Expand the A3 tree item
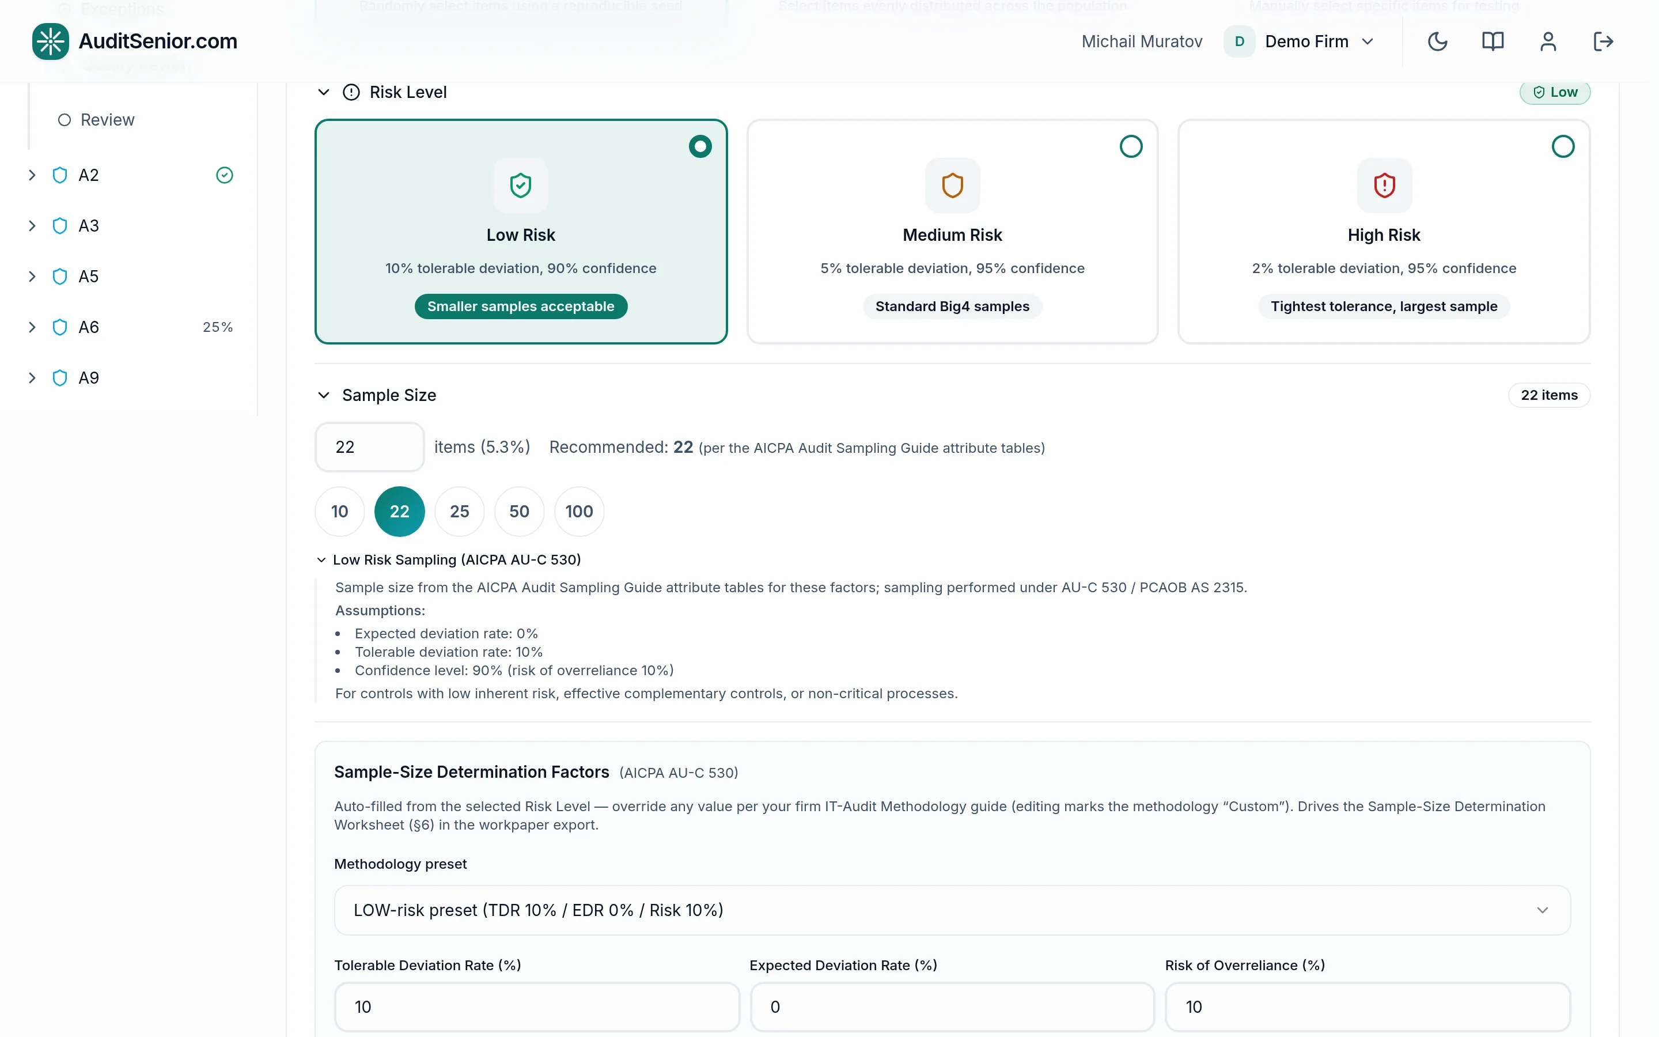1659x1037 pixels. (x=32, y=226)
